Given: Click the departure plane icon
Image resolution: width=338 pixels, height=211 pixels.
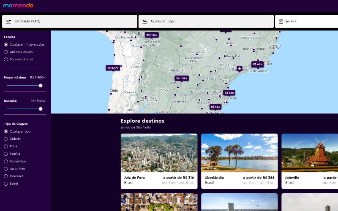Looking at the screenshot, I should pyautogui.click(x=8, y=22).
